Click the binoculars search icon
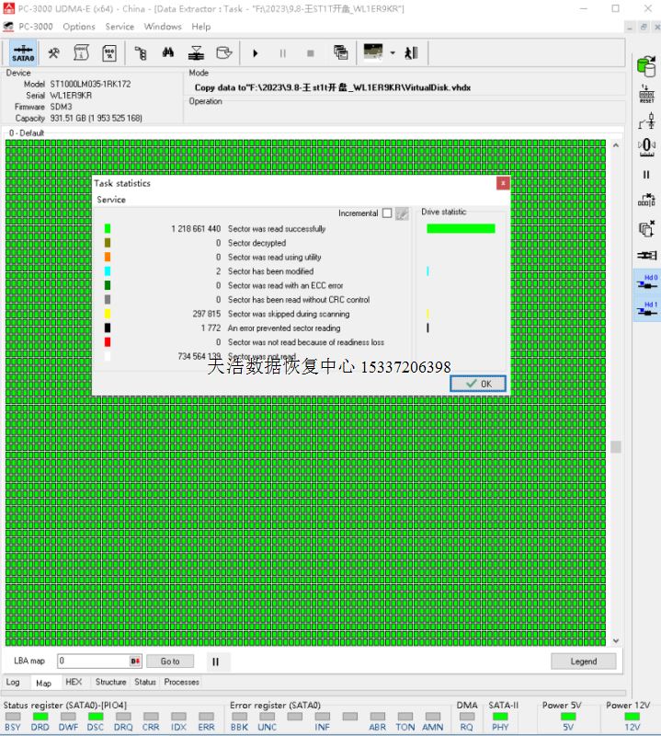 point(167,53)
